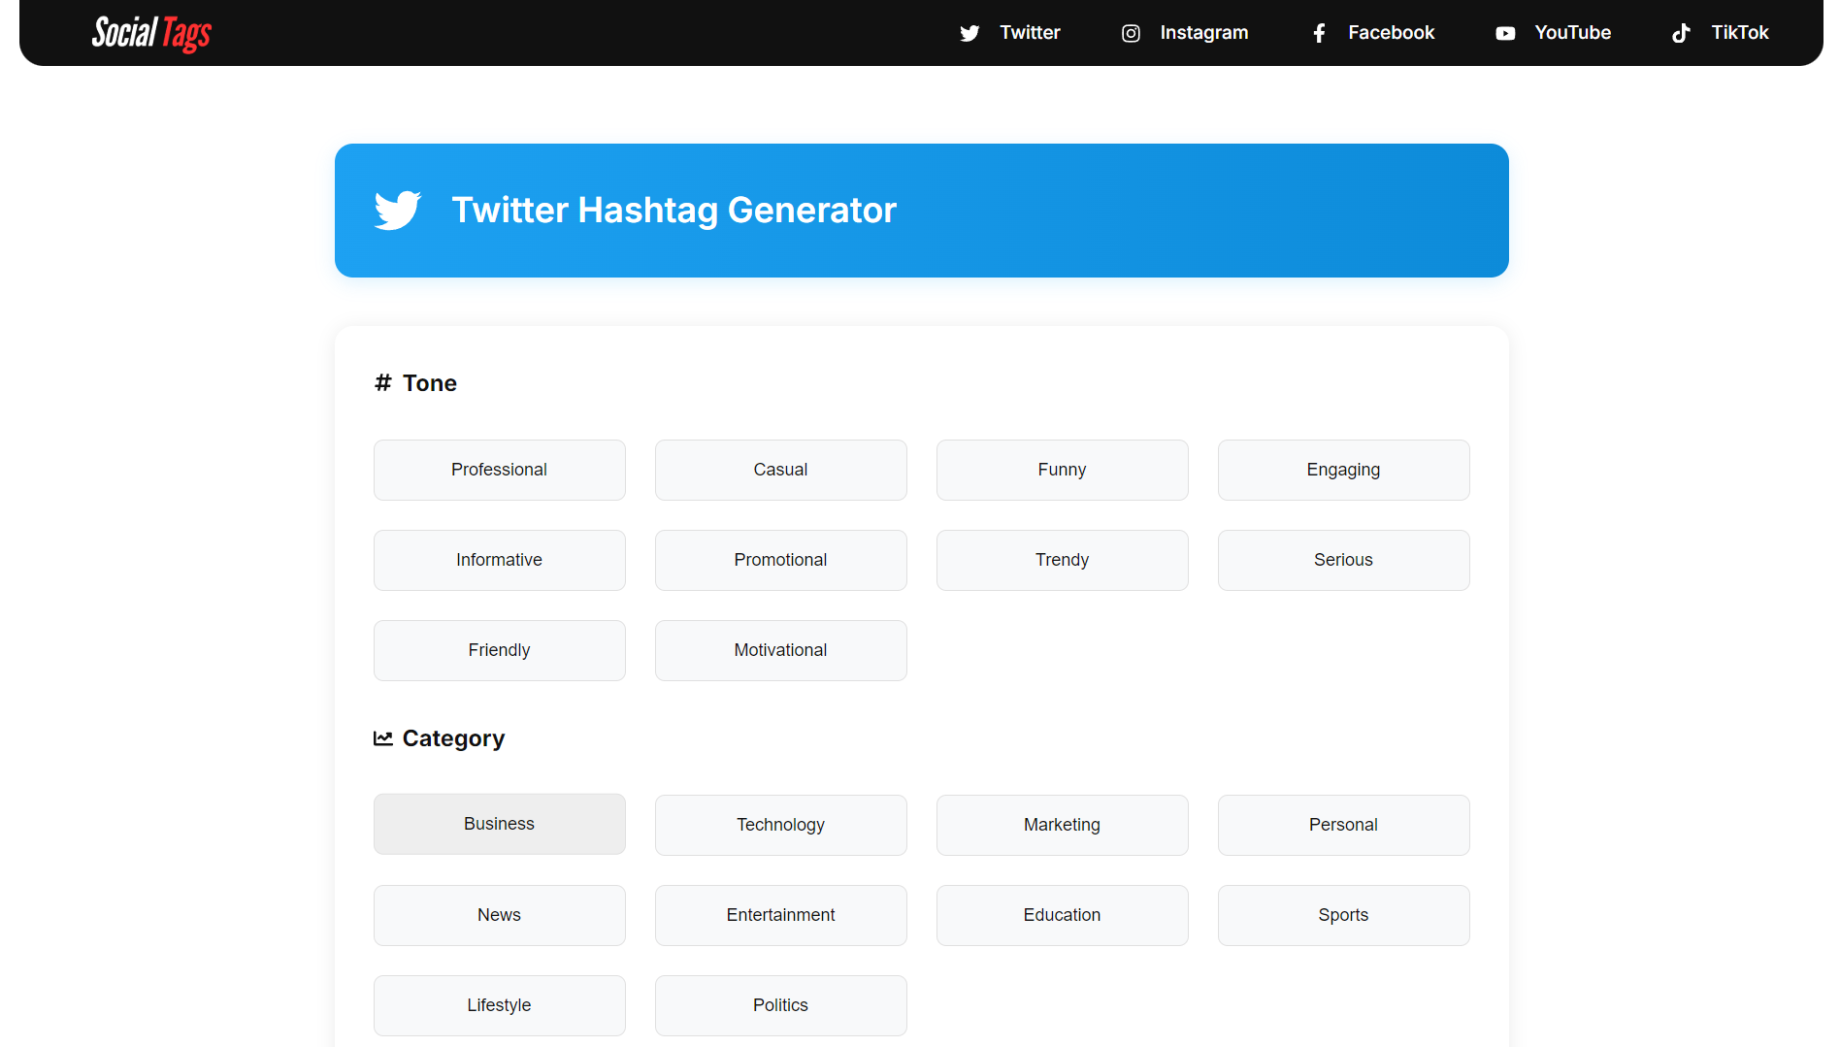Click the Tone section heading
The image size is (1840, 1047).
[x=430, y=383]
